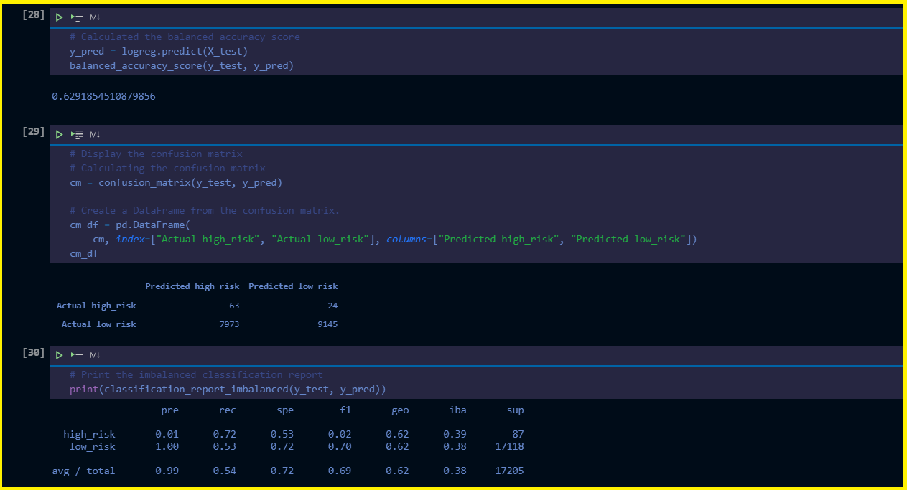Select the cell value 7973
The image size is (907, 490).
(x=228, y=324)
